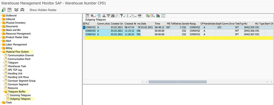Open the dropdown arrow next to the filter funnel

[x=124, y=17]
